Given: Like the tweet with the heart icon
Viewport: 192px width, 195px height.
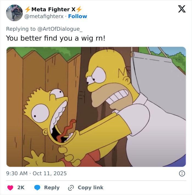Looking at the screenshot, I should (x=10, y=188).
